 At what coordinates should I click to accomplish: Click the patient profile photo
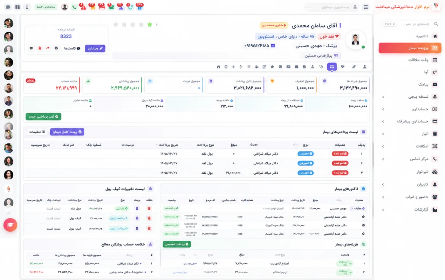[x=355, y=40]
